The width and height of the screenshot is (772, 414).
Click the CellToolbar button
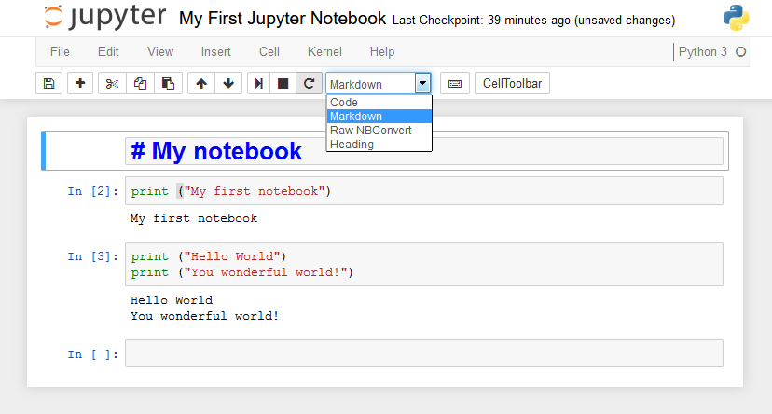[x=512, y=83]
